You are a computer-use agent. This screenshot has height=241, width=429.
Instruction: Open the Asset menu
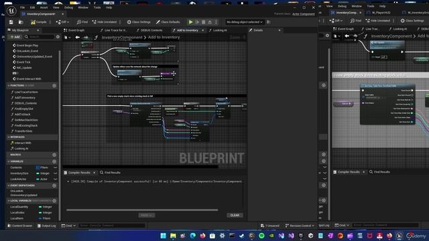point(44,7)
